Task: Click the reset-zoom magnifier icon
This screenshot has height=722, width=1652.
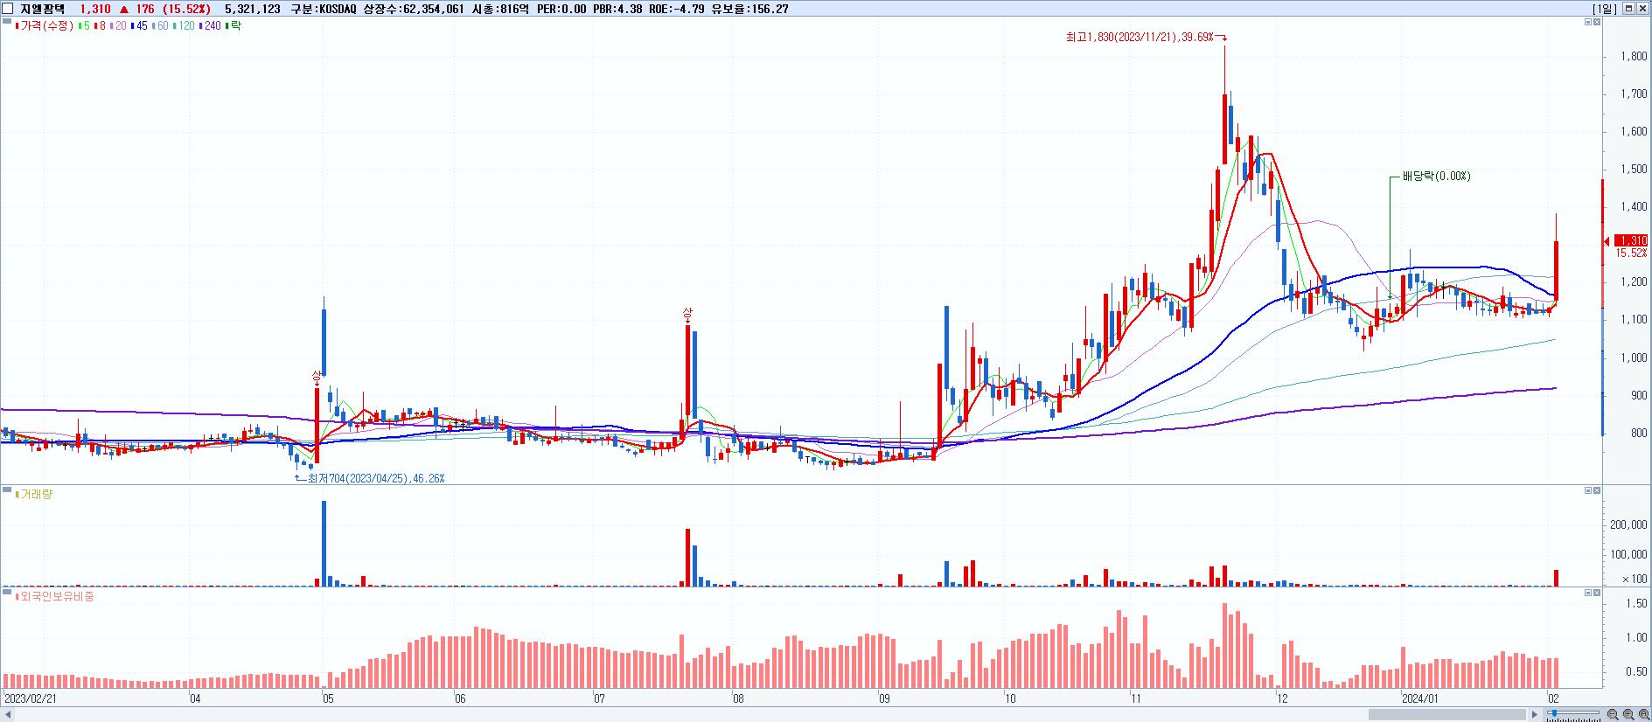Action: pos(1644,714)
